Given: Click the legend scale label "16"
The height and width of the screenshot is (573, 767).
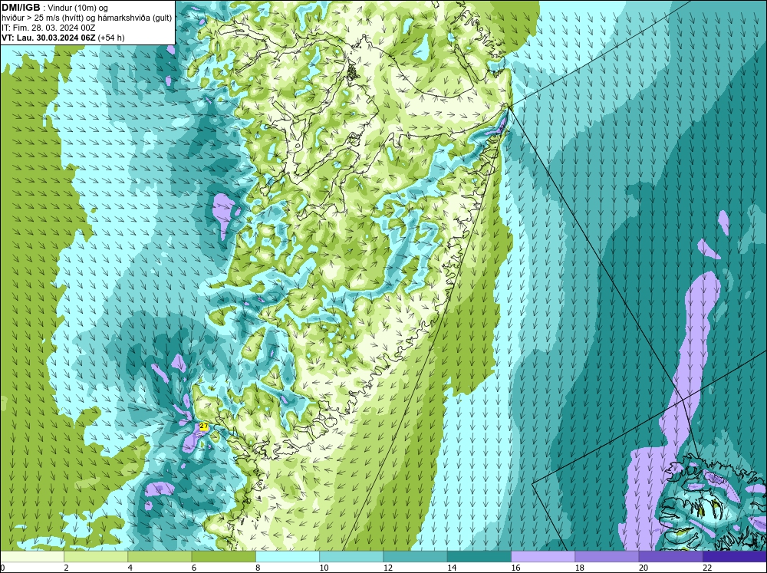Looking at the screenshot, I should pyautogui.click(x=515, y=568).
